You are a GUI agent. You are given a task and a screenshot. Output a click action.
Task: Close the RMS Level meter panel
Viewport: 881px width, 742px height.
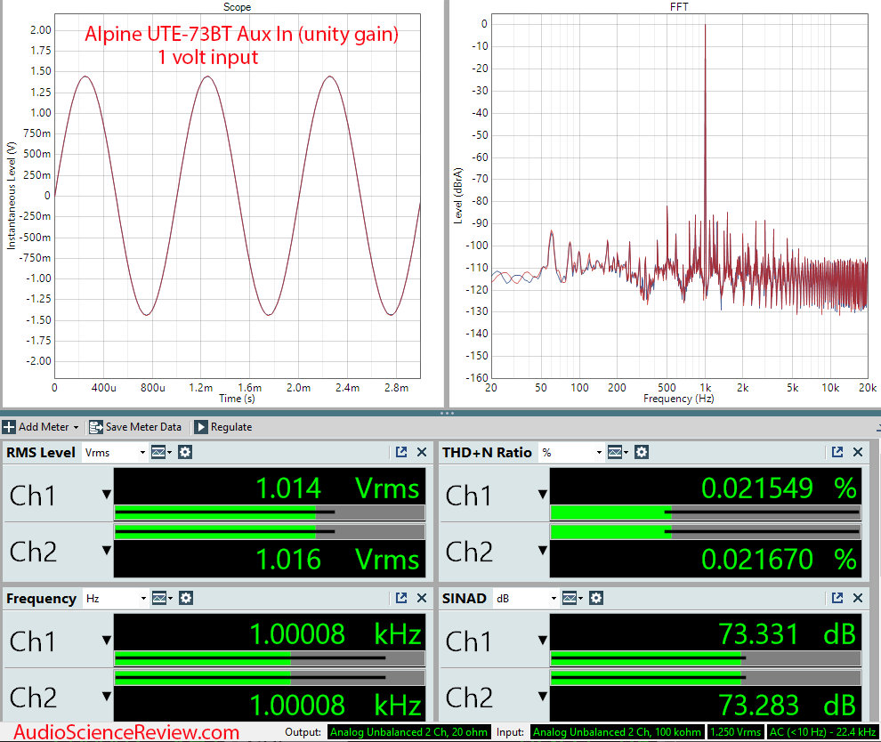[422, 452]
